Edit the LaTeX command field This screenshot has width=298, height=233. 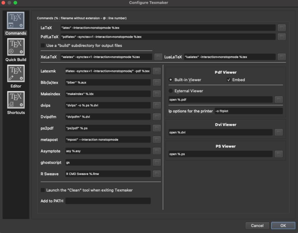[x=168, y=28]
